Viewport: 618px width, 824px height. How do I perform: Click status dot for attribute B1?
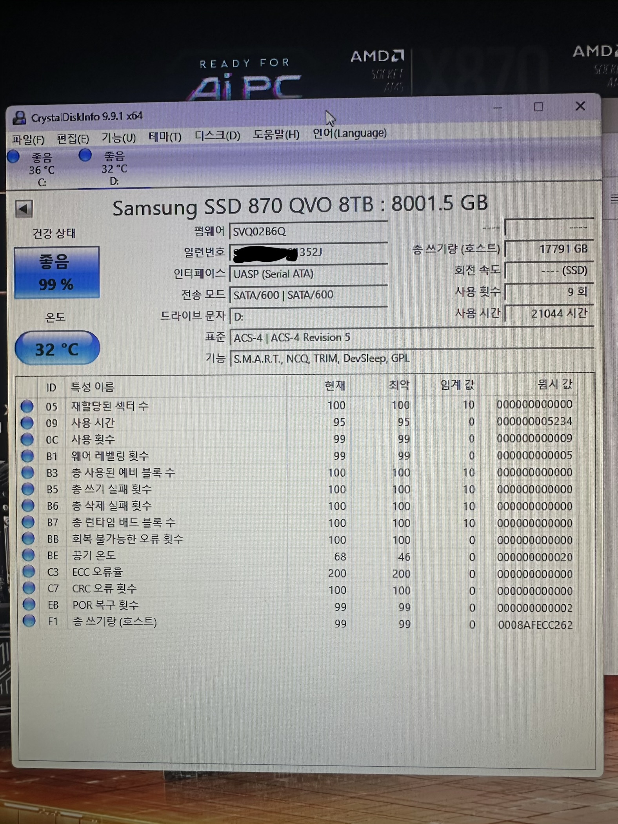pos(27,456)
